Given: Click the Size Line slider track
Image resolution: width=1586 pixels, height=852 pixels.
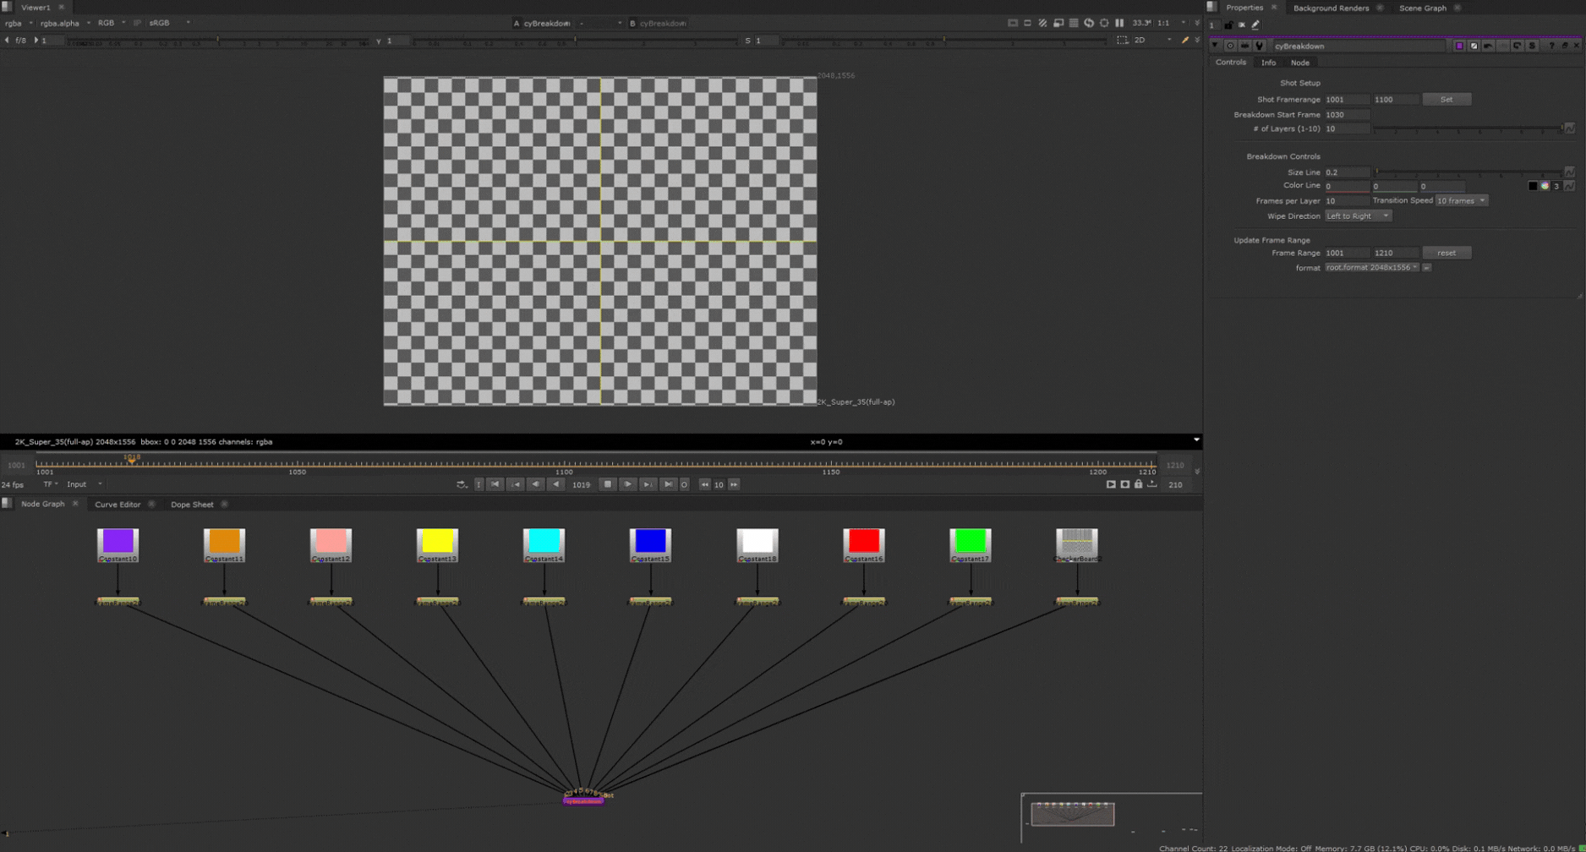Looking at the screenshot, I should [1468, 172].
